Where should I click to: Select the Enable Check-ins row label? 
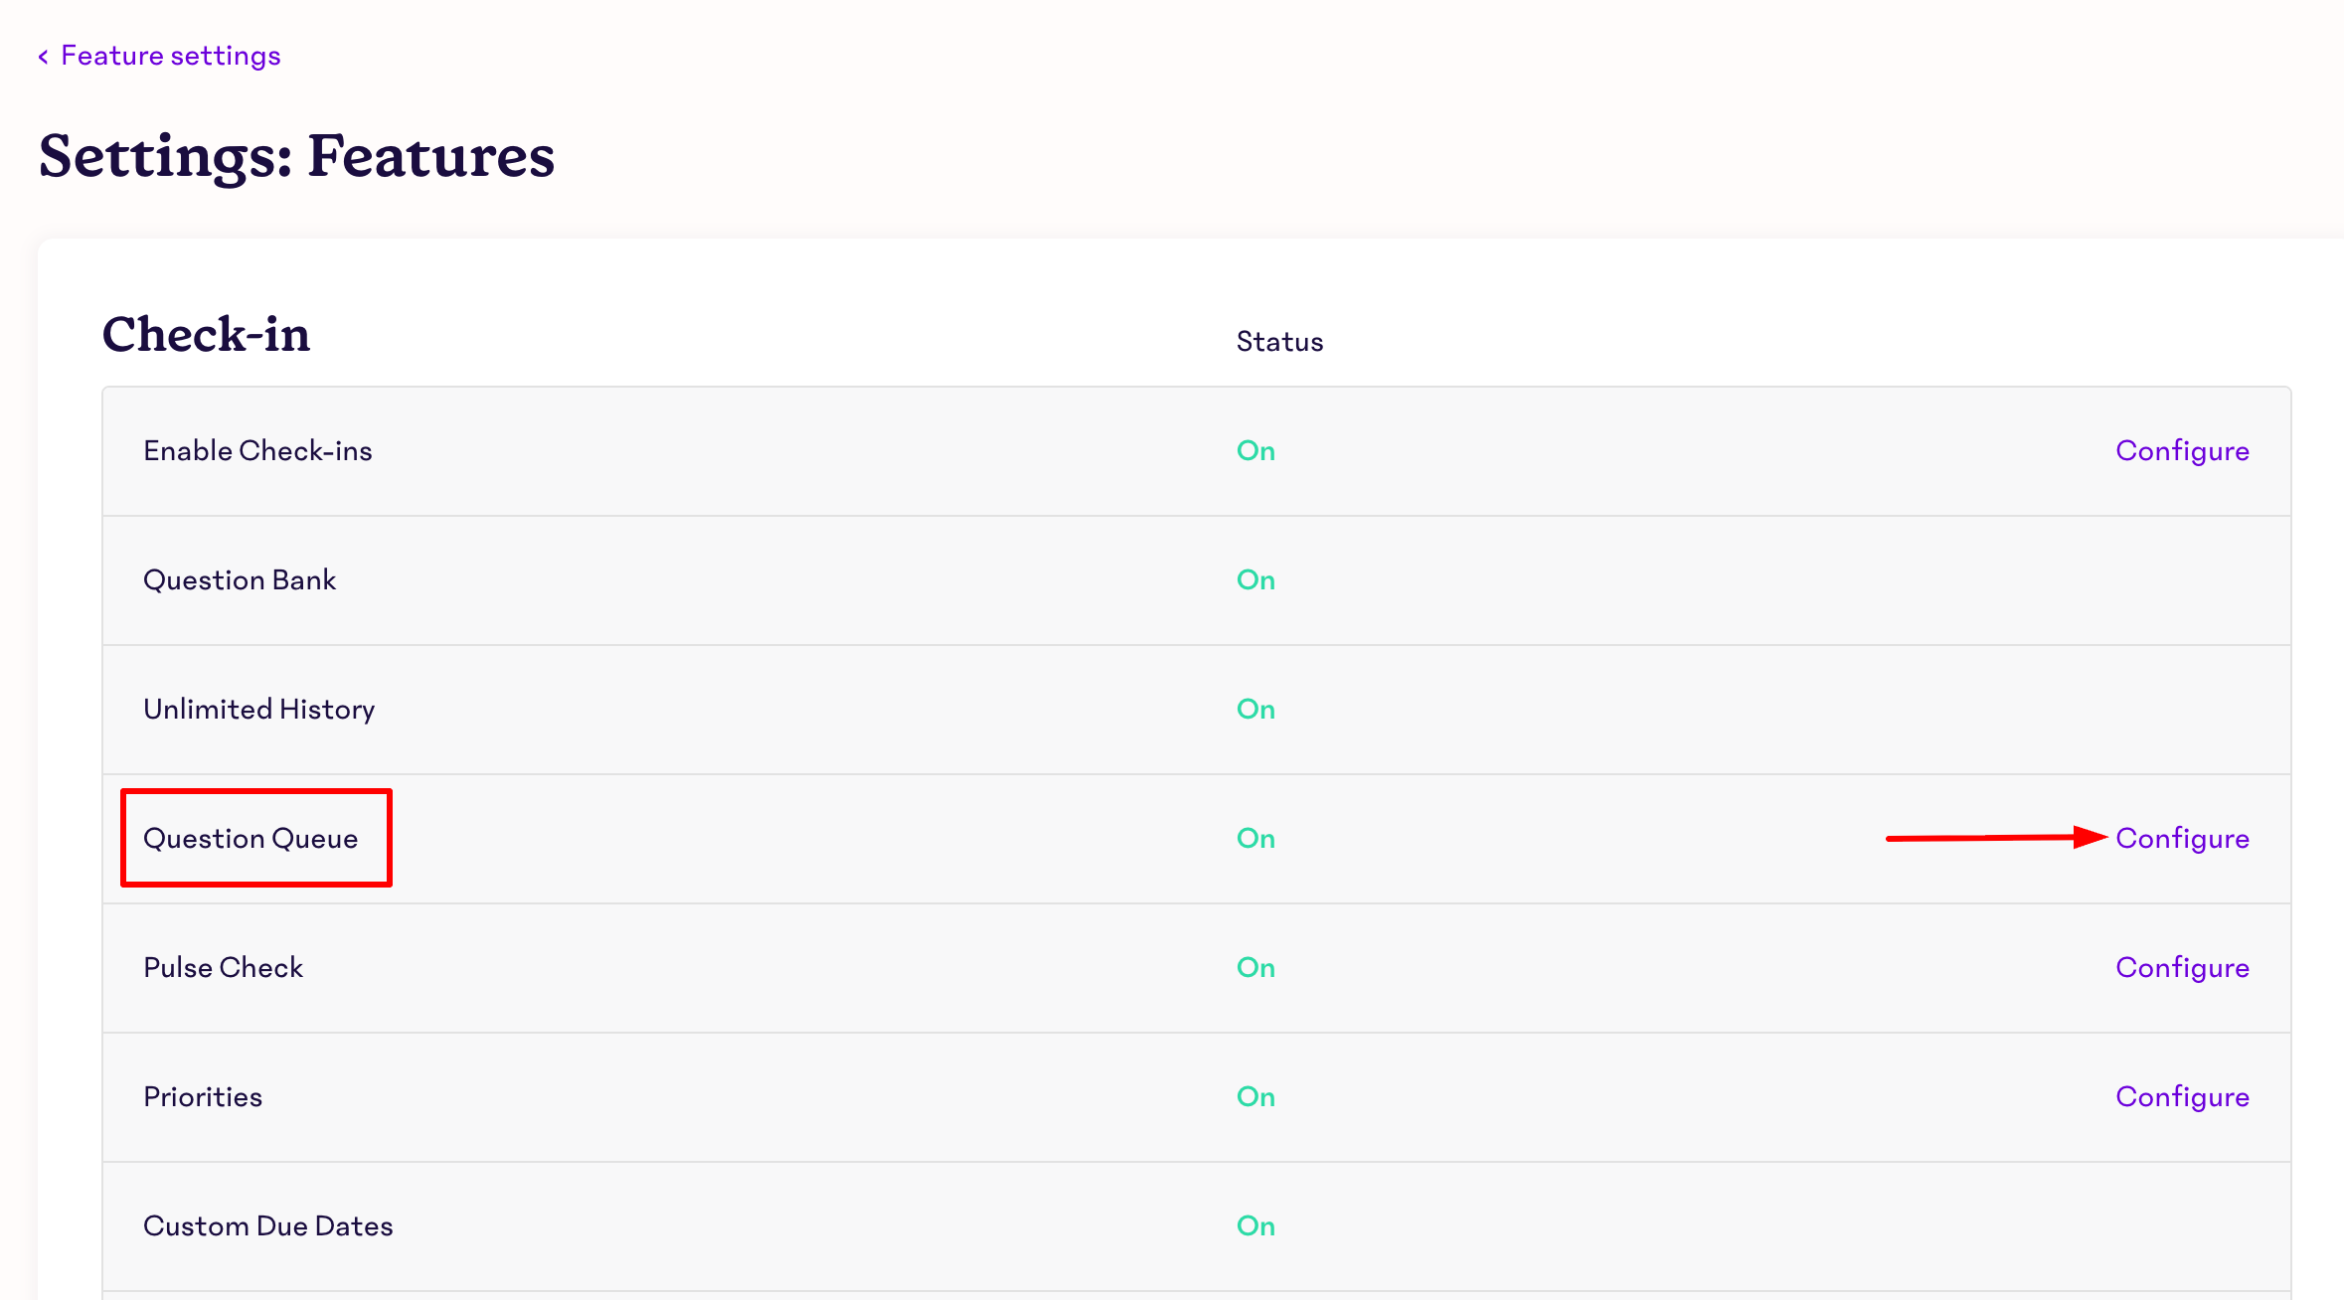pyautogui.click(x=257, y=450)
